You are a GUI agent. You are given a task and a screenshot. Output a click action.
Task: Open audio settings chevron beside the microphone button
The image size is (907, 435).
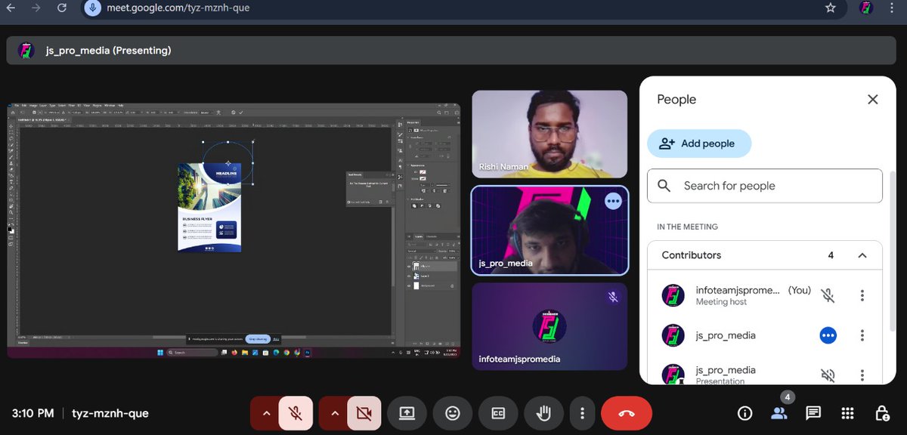265,413
